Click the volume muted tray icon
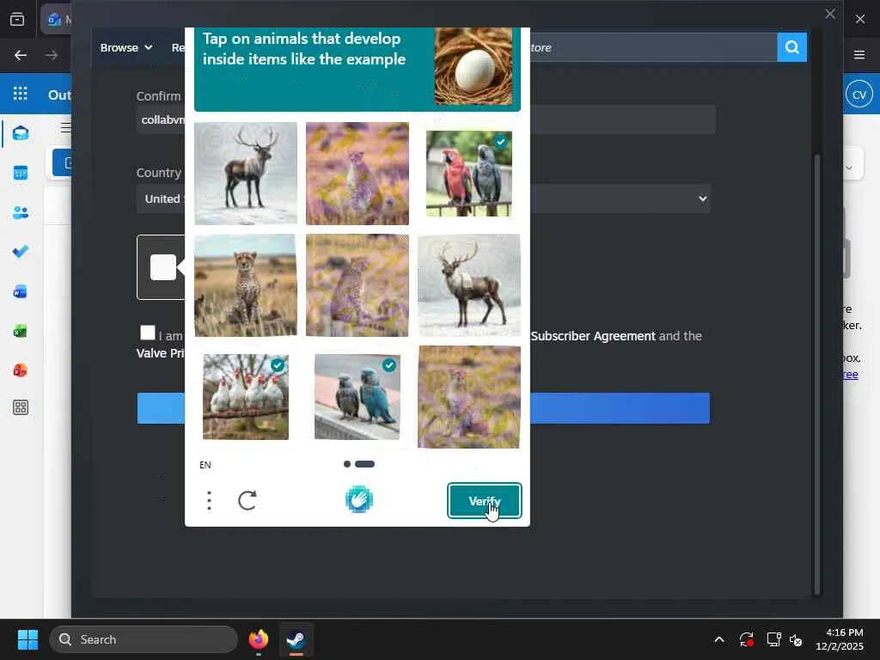The image size is (880, 660). 795,639
